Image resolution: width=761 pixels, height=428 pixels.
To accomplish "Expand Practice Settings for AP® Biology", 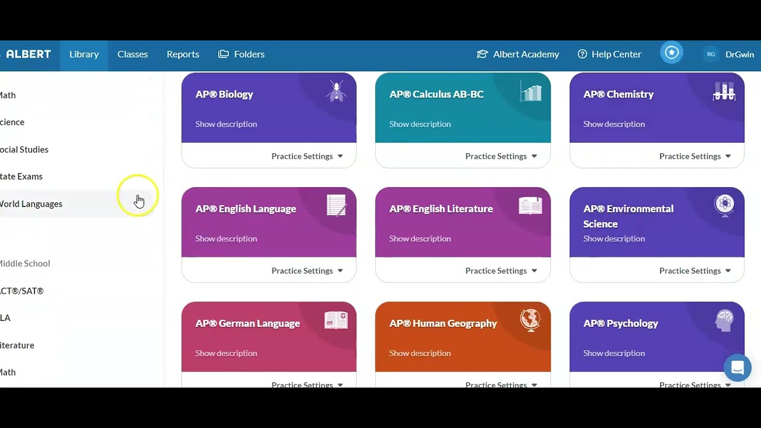I will (307, 156).
